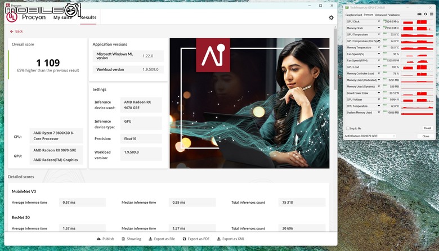Select the 75 318 total inferences value

[x=302, y=202]
